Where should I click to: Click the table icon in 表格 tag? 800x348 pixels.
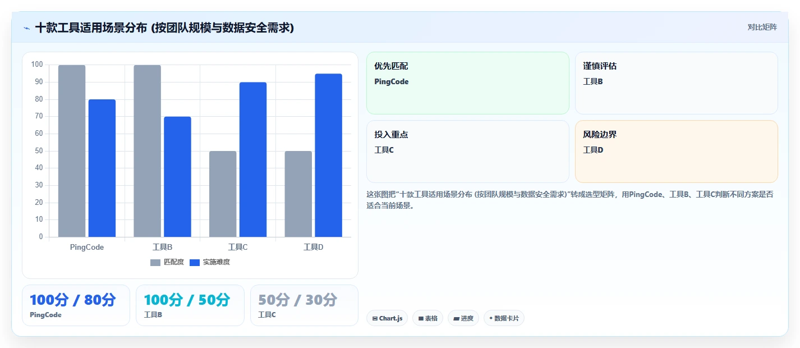tap(421, 318)
